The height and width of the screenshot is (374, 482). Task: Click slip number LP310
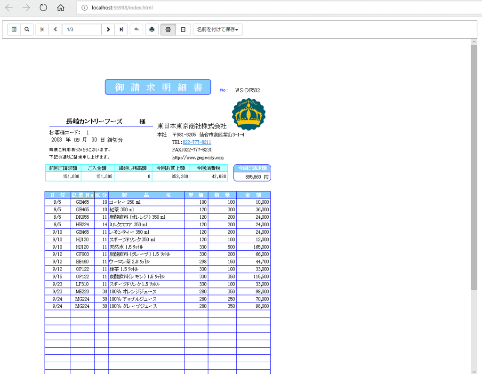click(x=82, y=284)
